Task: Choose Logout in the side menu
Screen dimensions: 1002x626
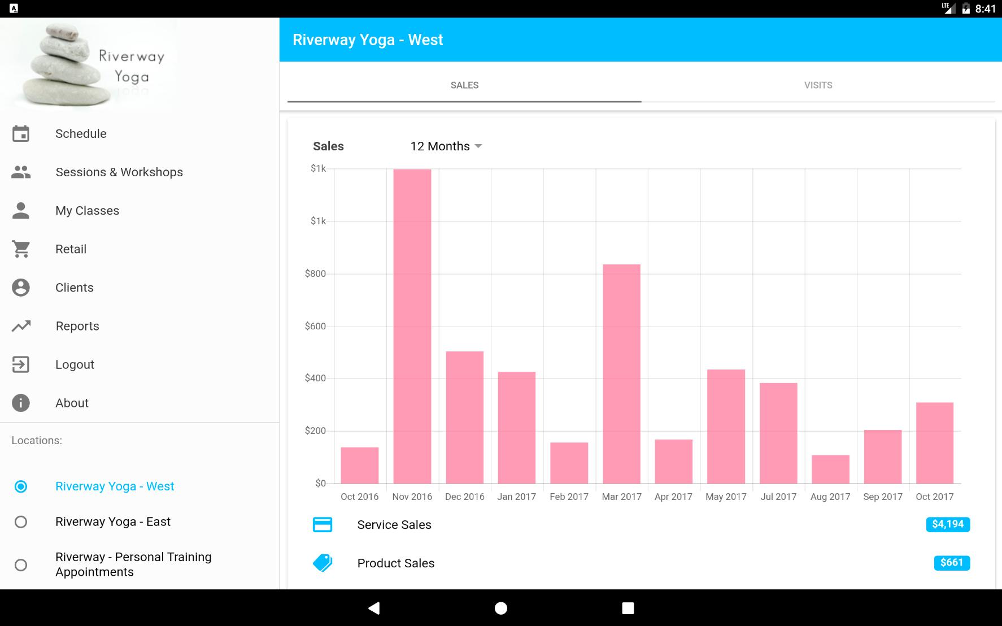Action: tap(140, 364)
